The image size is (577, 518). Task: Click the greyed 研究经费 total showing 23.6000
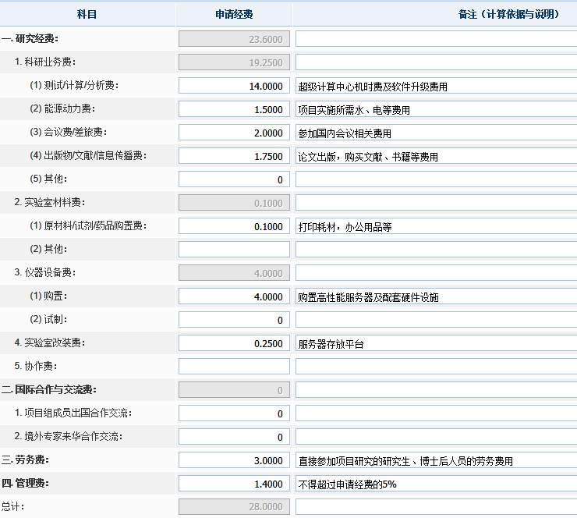click(x=234, y=39)
